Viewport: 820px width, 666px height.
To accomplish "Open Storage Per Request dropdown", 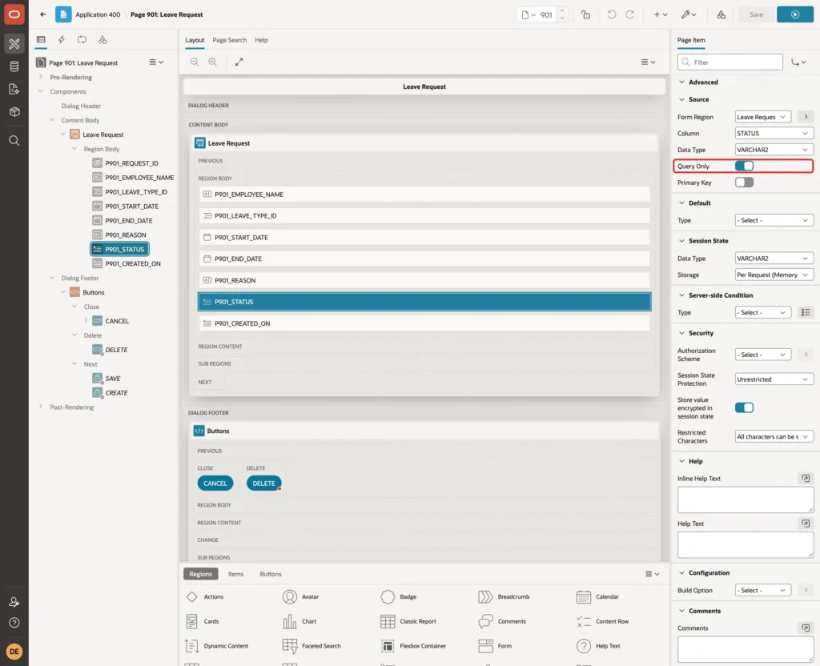I will (x=774, y=275).
